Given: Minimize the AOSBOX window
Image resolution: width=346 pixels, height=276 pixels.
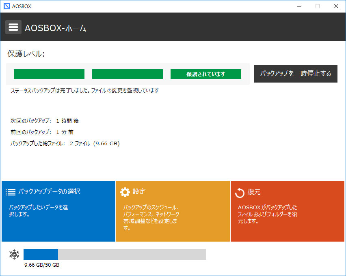Looking at the screenshot, I should pos(299,6).
